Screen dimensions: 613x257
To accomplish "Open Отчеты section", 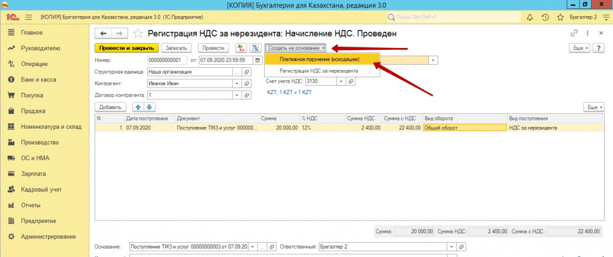I will click(31, 205).
